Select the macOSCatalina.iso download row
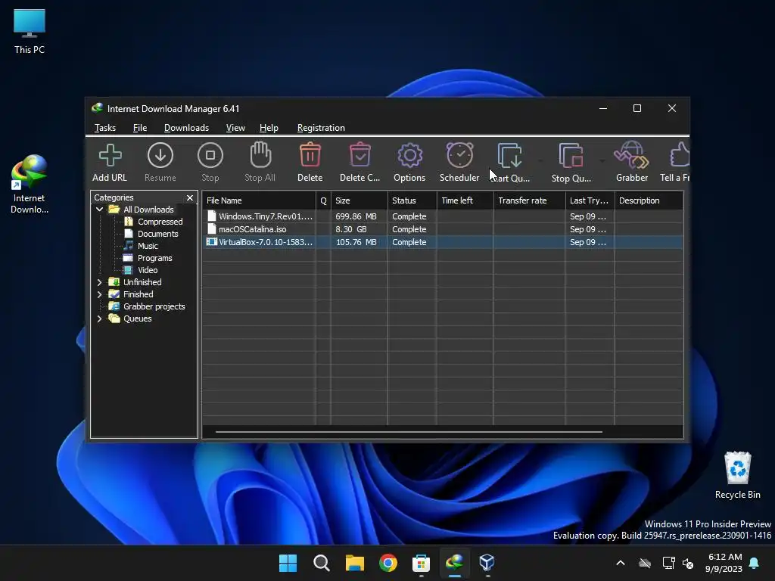The width and height of the screenshot is (775, 581). coord(253,229)
